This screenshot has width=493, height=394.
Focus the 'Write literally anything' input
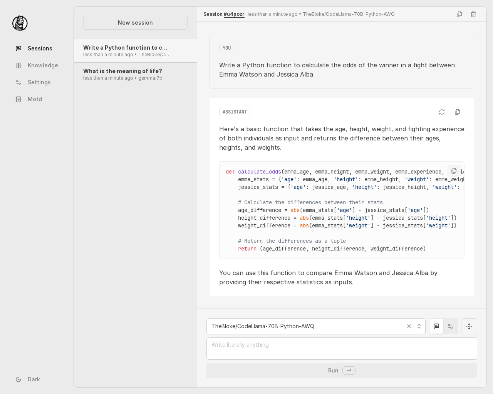click(342, 349)
